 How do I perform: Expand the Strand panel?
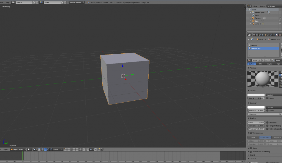tap(248, 155)
